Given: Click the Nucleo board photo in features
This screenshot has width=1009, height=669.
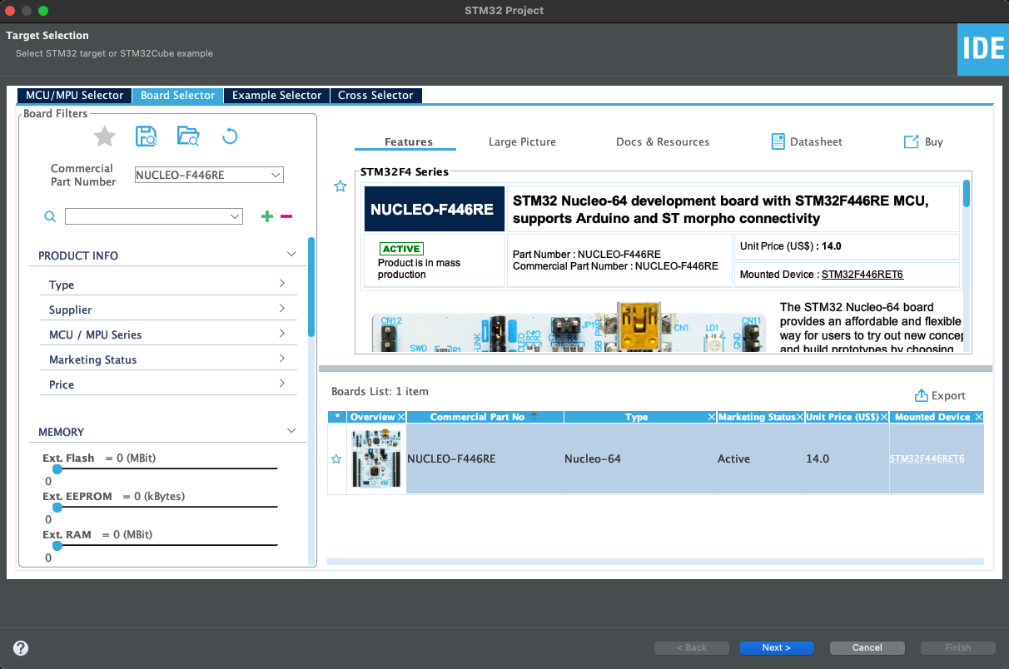Looking at the screenshot, I should 568,328.
